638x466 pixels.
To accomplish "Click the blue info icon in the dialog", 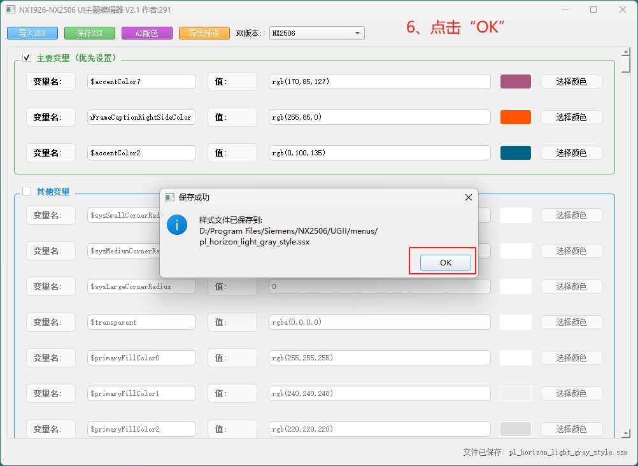I will (x=177, y=225).
